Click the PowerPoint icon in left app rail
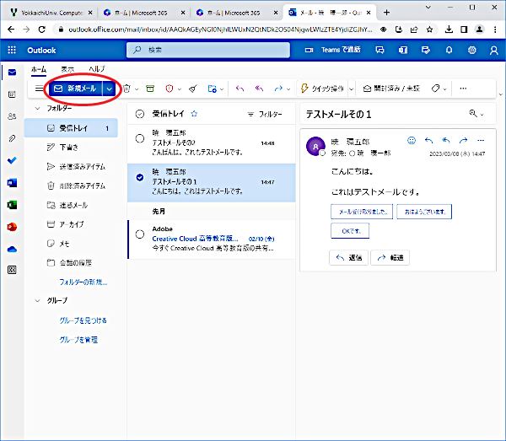 click(x=12, y=227)
